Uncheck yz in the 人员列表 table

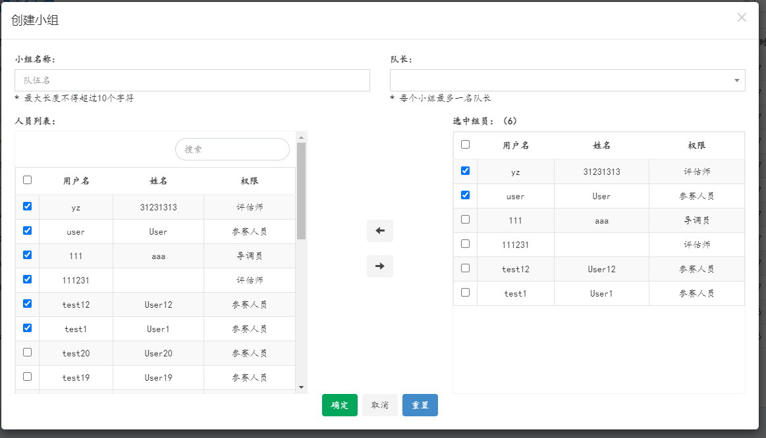(x=27, y=206)
